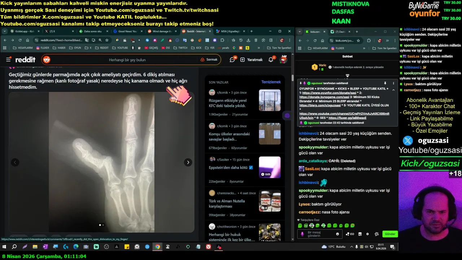Go to the Reddit home logo

tap(25, 60)
